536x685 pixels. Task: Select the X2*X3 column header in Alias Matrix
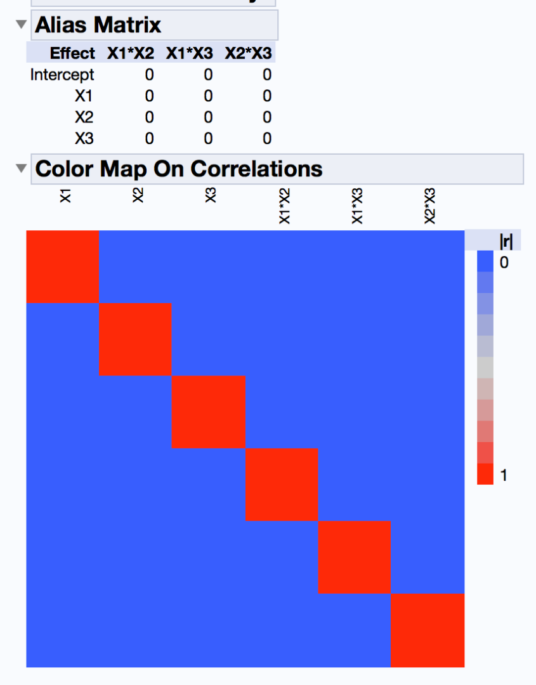click(x=248, y=53)
